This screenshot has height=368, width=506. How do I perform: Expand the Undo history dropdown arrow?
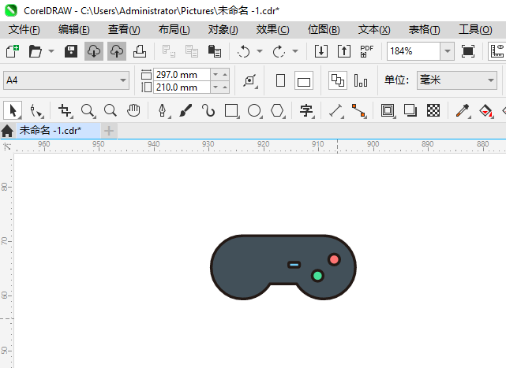pyautogui.click(x=260, y=51)
